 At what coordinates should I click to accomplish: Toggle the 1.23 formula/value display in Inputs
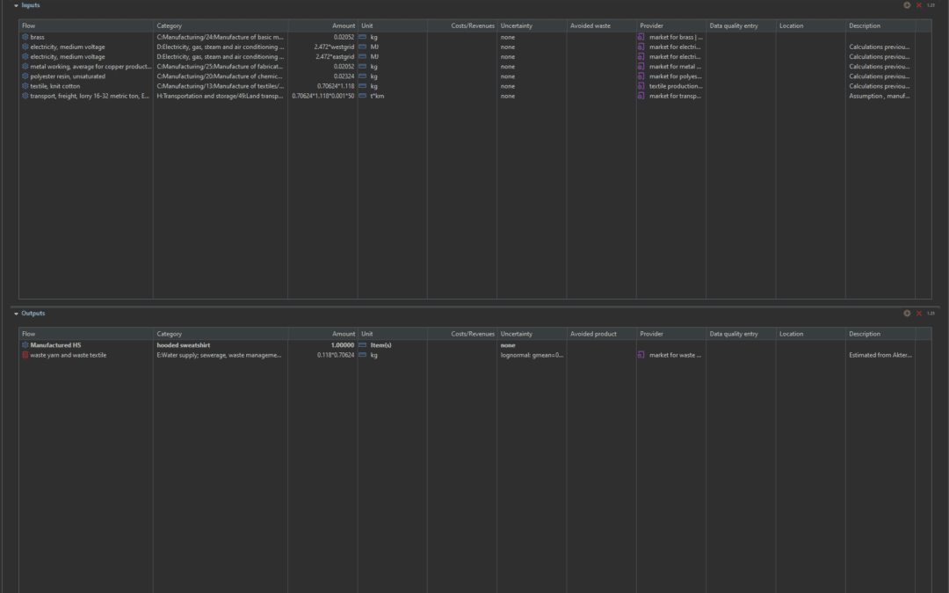pyautogui.click(x=931, y=5)
